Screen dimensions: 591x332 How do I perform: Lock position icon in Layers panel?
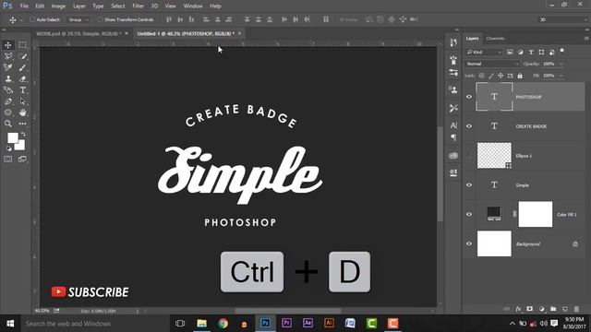[501, 76]
